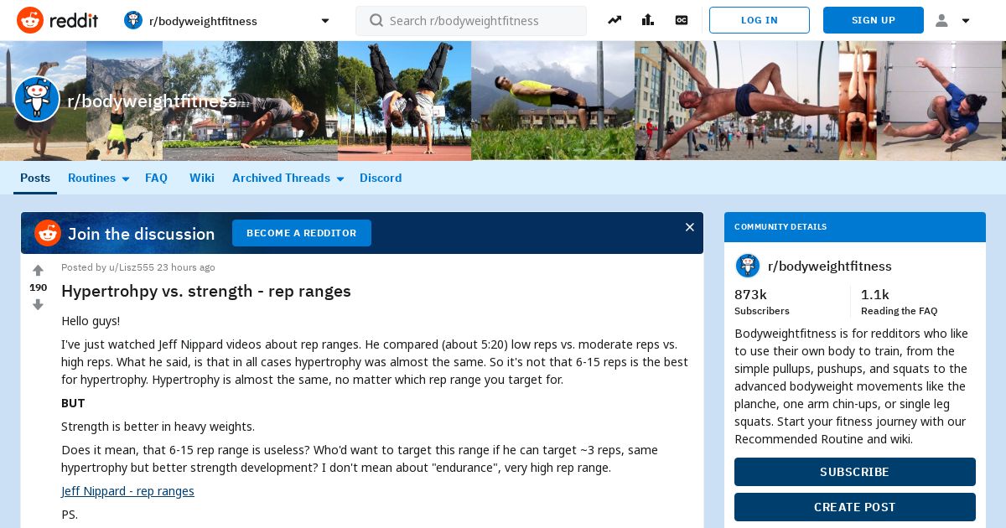Focus the Search r/bodyweightfitness field
The height and width of the screenshot is (528, 1006).
click(x=471, y=20)
